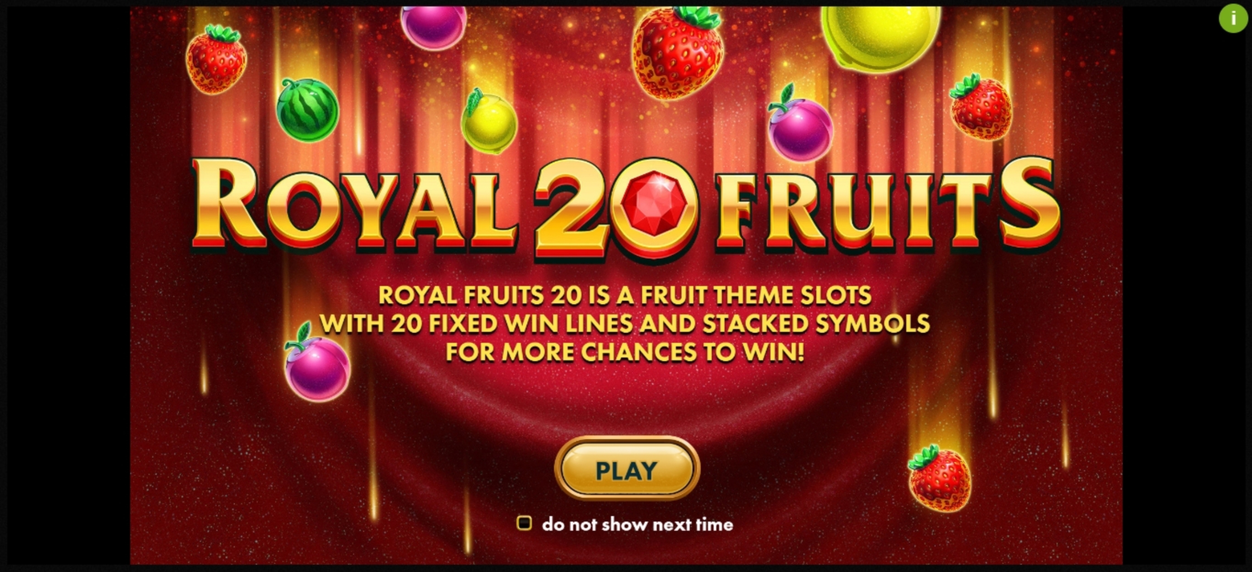This screenshot has height=572, width=1252.
Task: Click the 'ROYAL FRUITS 20 IS A FRUIT THEME SLOTS' line
Action: click(625, 295)
